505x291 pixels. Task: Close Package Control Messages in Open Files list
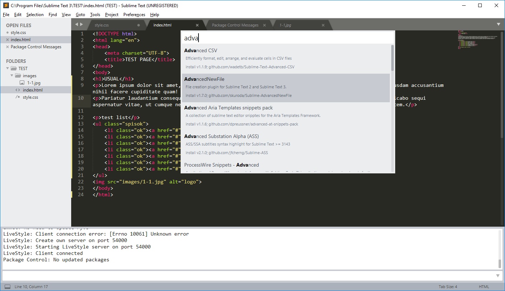(x=8, y=47)
